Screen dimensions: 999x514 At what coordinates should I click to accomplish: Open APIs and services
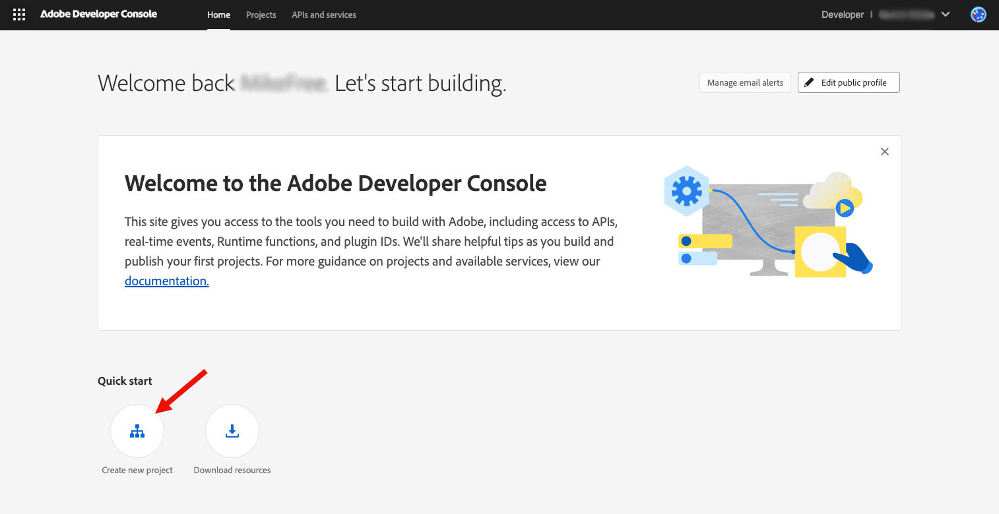[323, 14]
